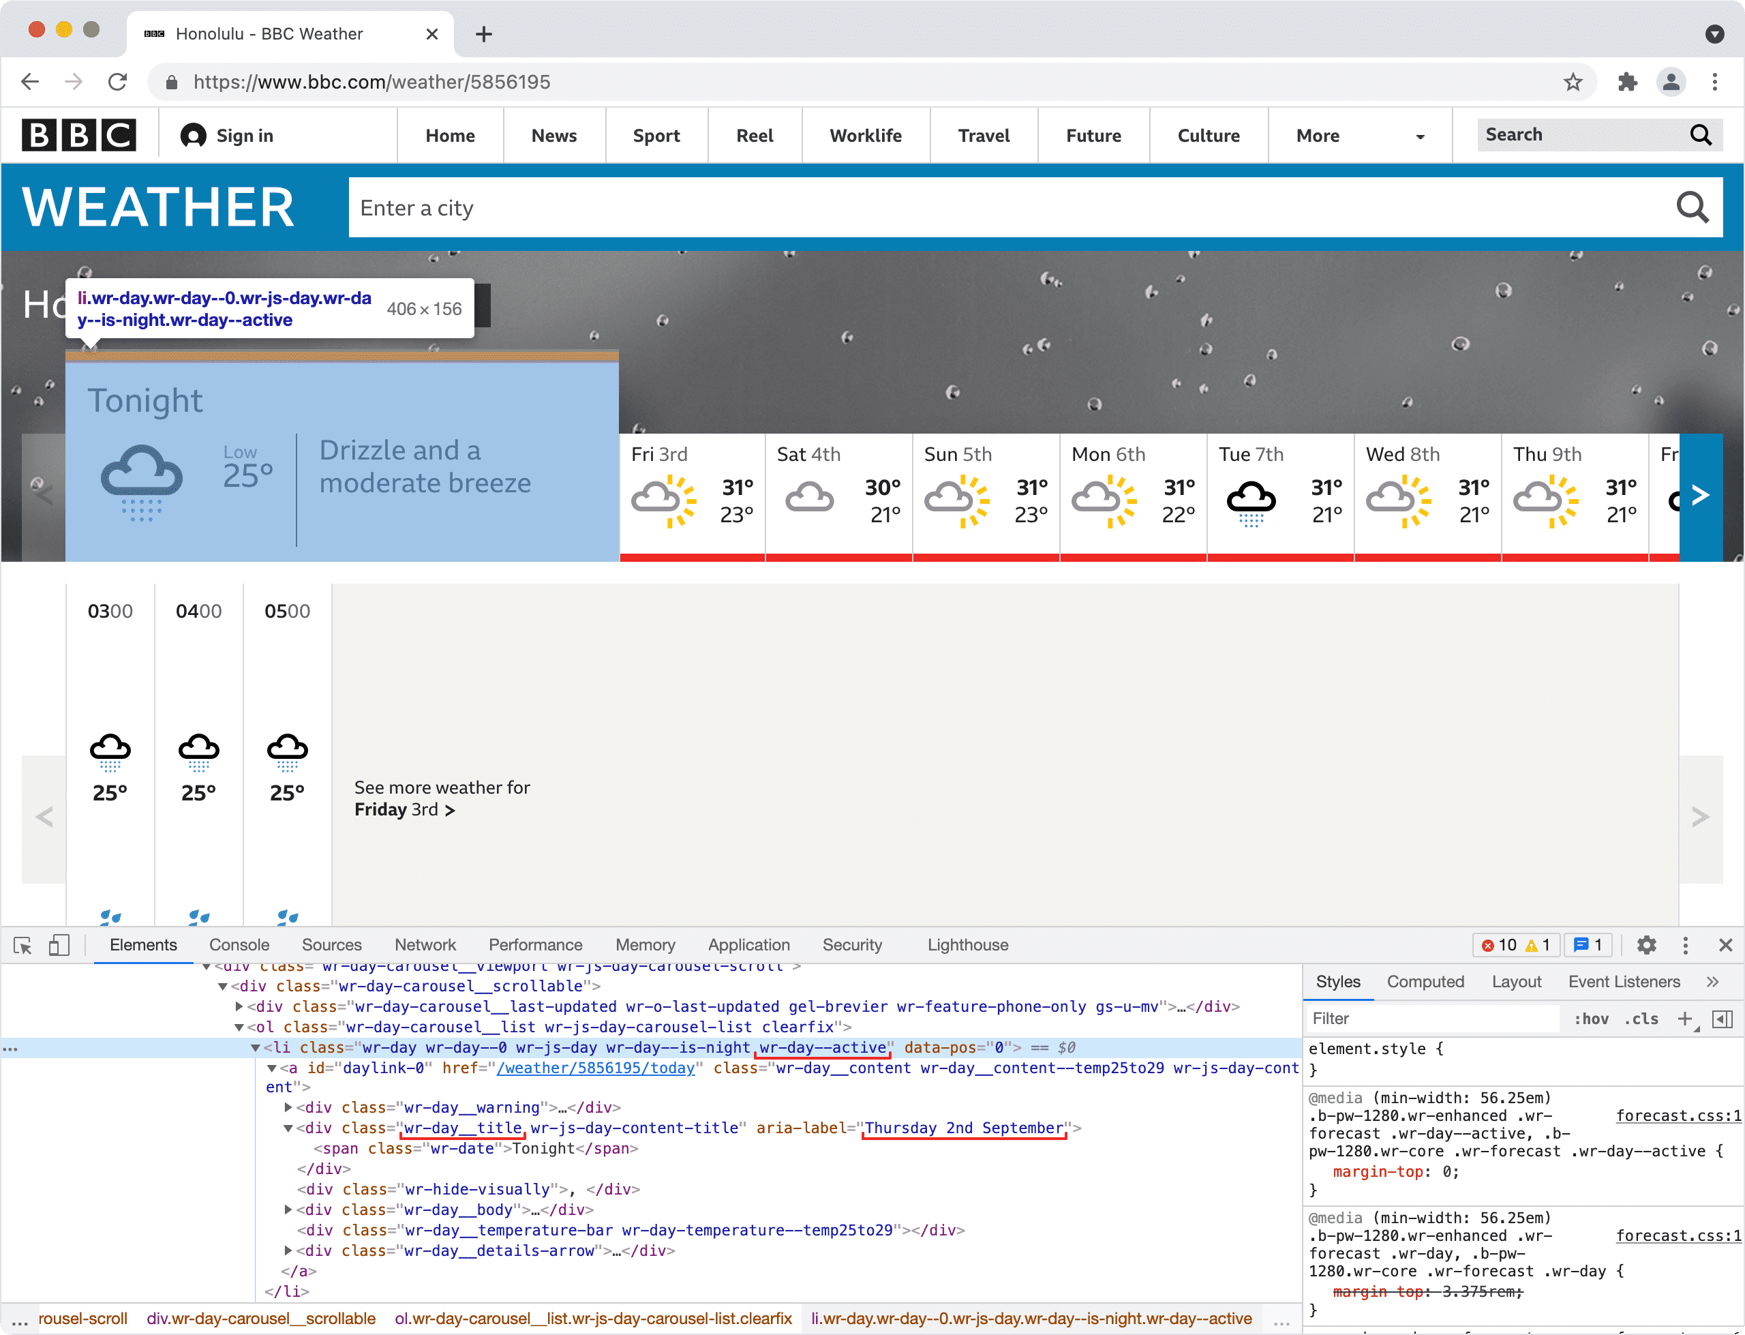
Task: Expand the wr-day__body div node
Action: coord(288,1210)
